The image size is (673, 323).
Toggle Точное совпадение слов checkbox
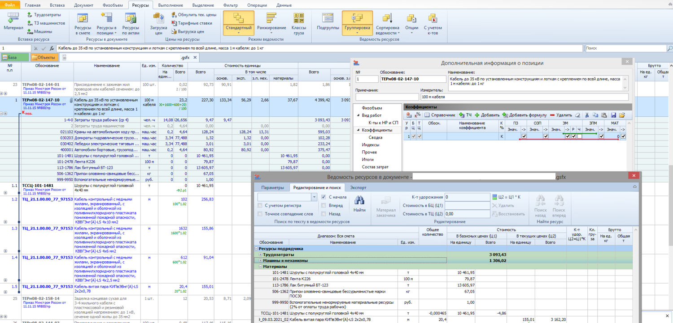click(260, 214)
